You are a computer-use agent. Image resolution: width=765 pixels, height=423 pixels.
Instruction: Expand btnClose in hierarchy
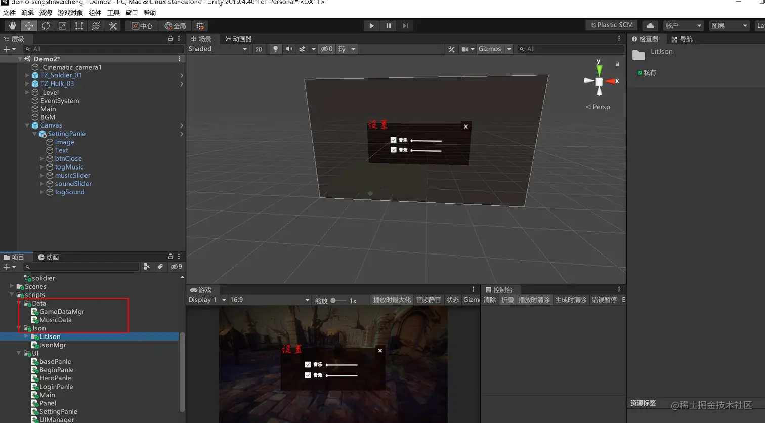[42, 159]
